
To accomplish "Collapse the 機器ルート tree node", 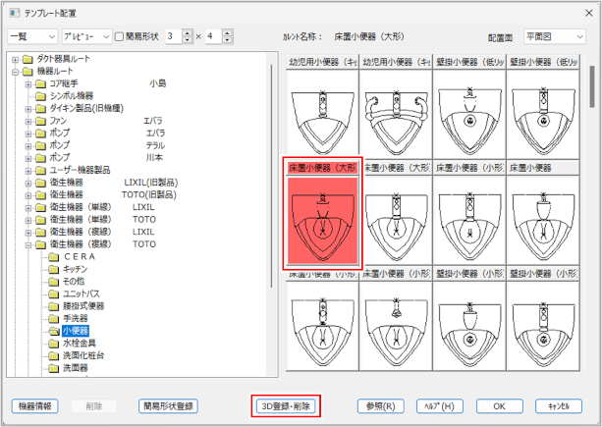I will coord(15,73).
